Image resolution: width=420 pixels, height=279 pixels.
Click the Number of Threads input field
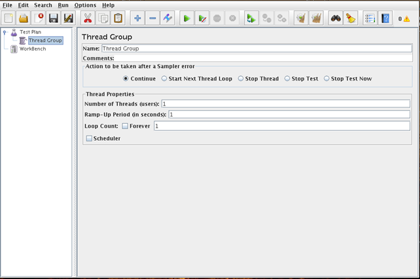(x=285, y=103)
